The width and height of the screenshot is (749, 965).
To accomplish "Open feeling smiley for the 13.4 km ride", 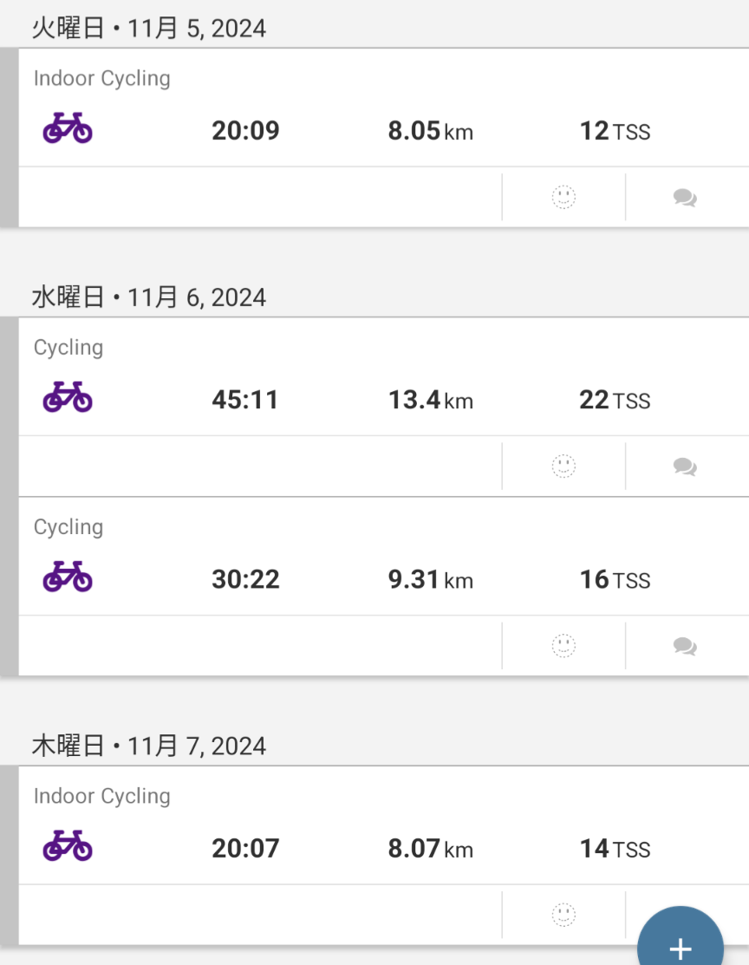I will [x=563, y=466].
